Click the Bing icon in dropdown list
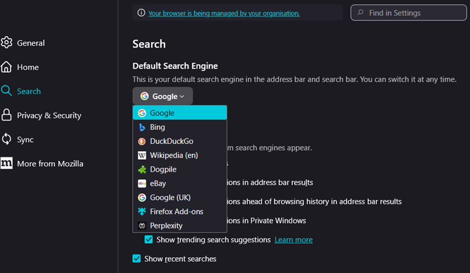The image size is (470, 273). pyautogui.click(x=142, y=127)
